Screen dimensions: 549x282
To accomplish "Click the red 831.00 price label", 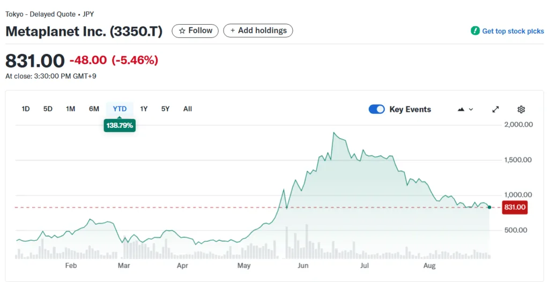I will tap(514, 208).
